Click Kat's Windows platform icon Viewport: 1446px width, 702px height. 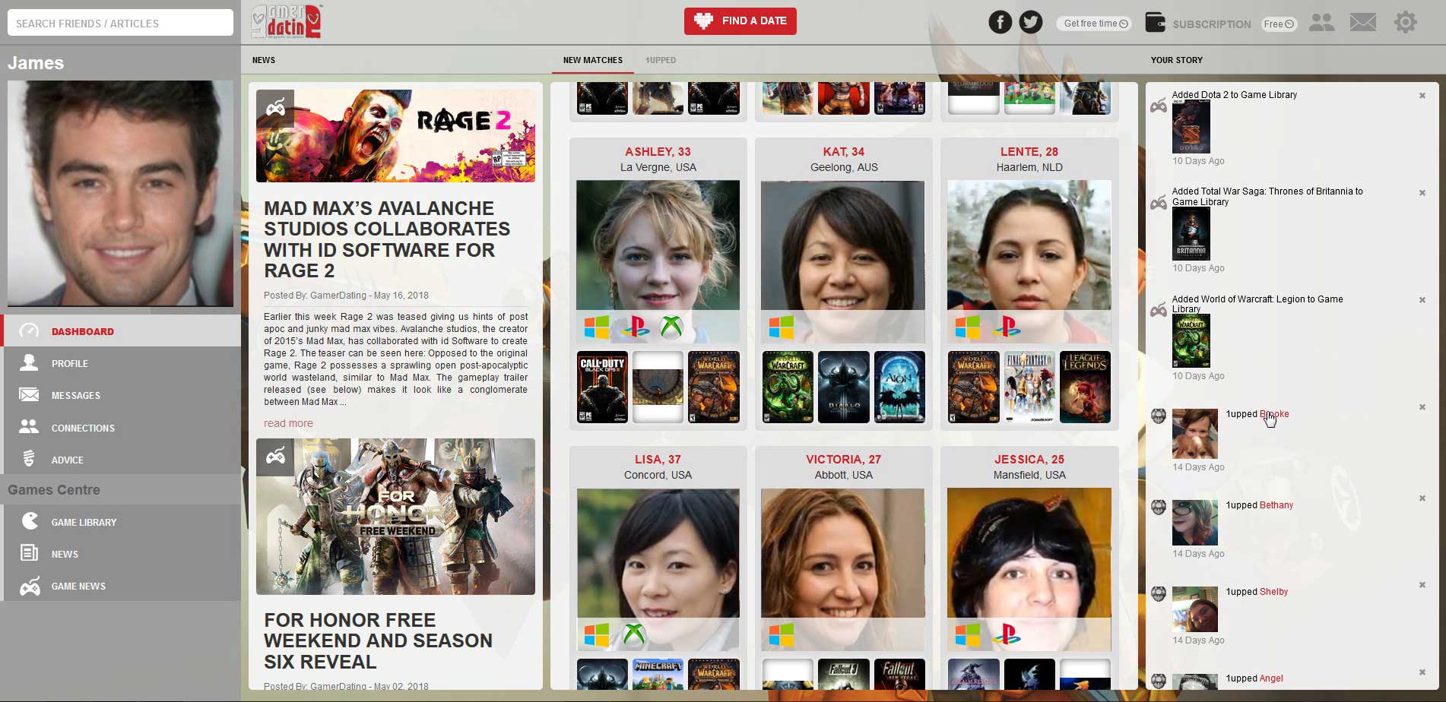[x=782, y=327]
